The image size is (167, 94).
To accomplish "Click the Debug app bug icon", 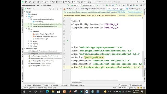I will coord(107,5).
